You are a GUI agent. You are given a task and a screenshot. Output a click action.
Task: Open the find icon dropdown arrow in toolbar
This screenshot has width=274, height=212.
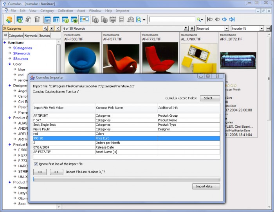tap(144, 20)
